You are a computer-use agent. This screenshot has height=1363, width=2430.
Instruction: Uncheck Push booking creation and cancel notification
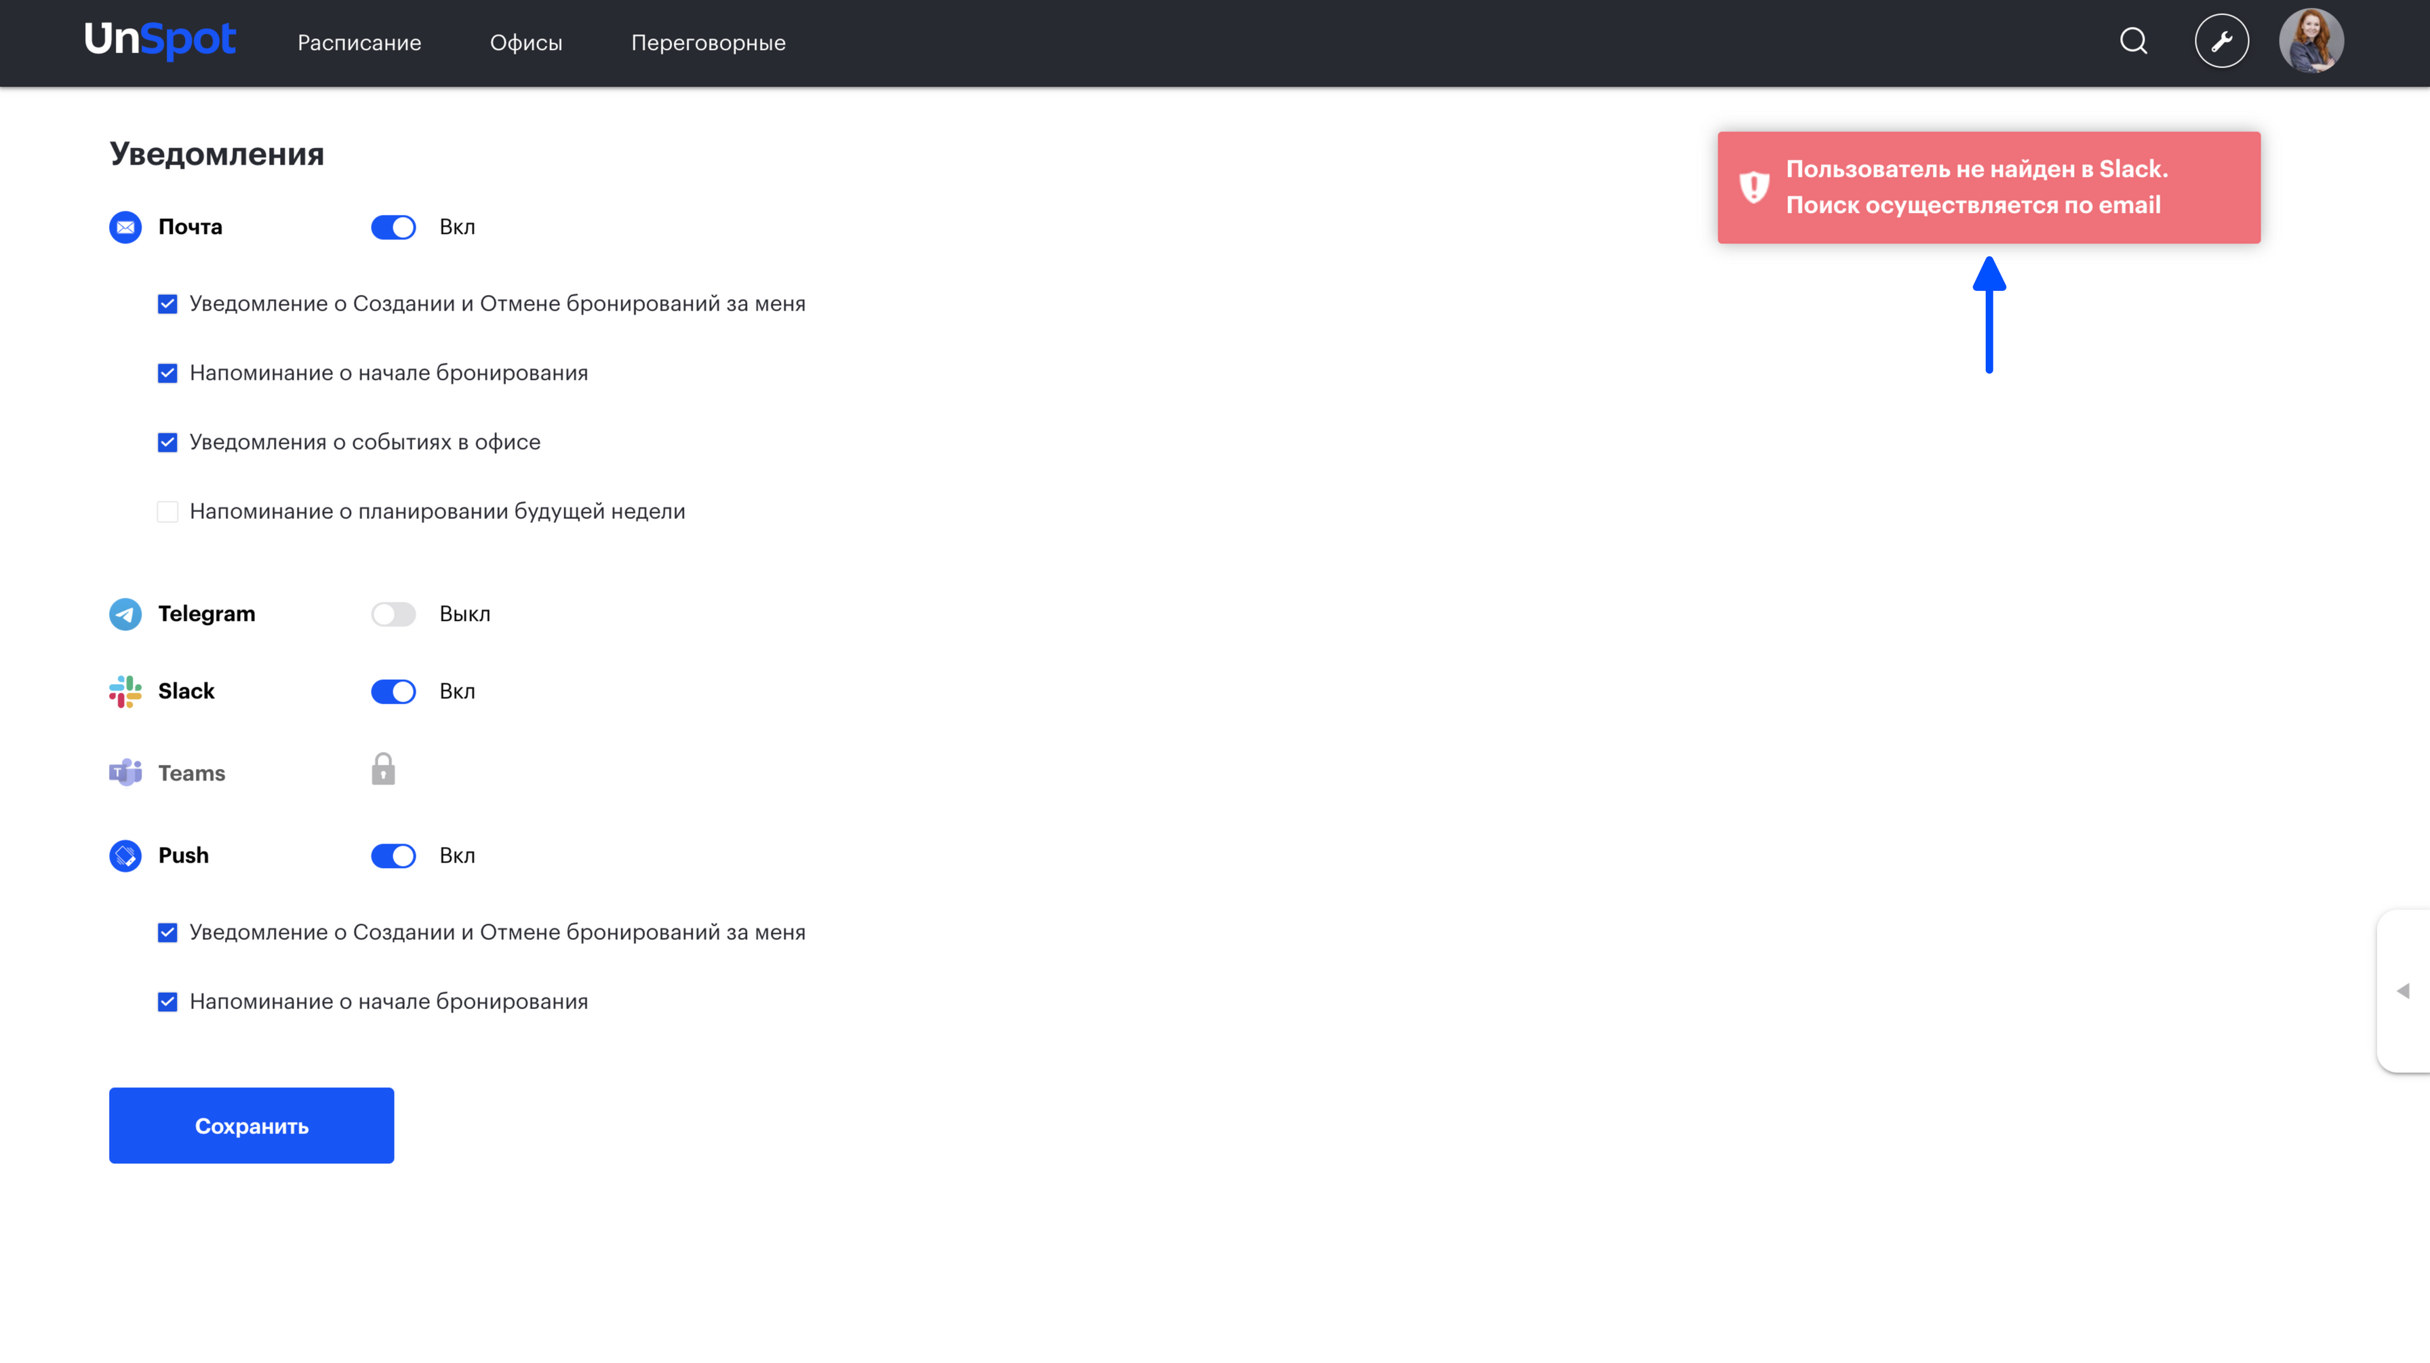tap(167, 932)
